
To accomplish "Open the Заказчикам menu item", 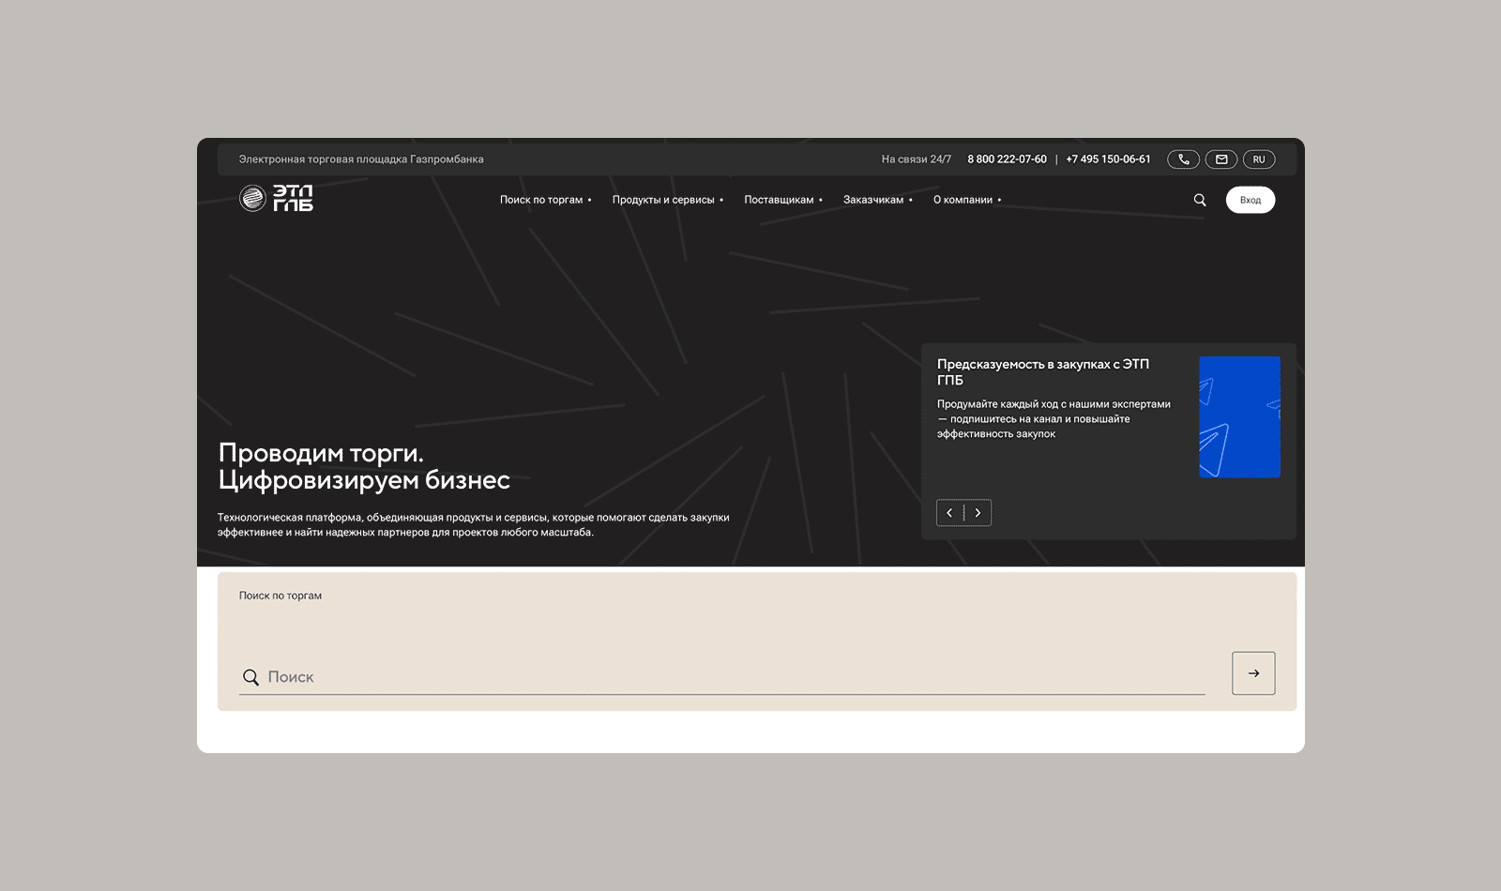I will tap(874, 200).
